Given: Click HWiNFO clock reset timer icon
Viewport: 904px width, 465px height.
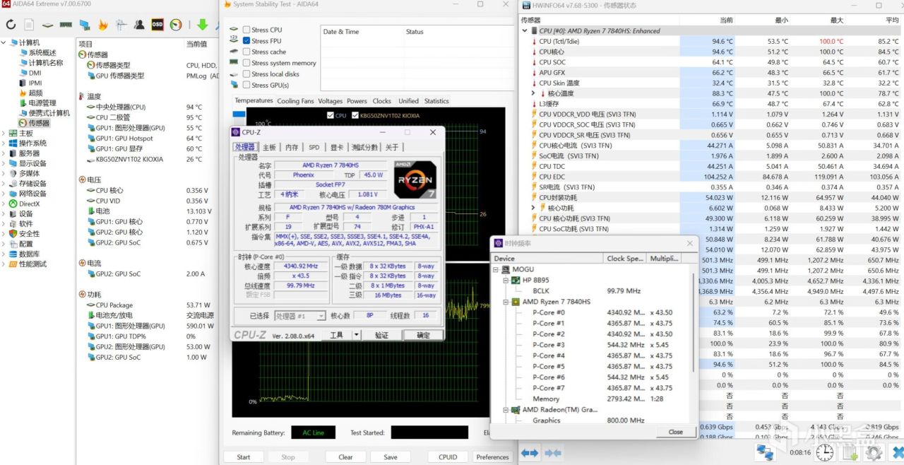Looking at the screenshot, I should point(824,452).
